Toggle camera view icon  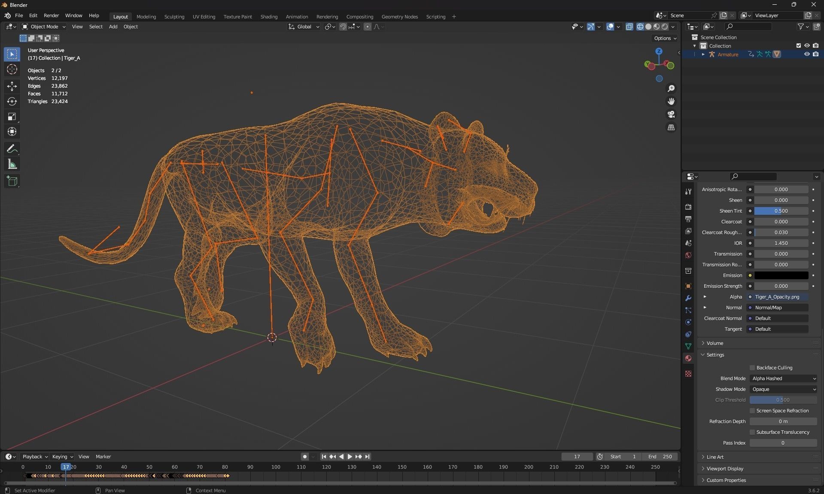671,114
